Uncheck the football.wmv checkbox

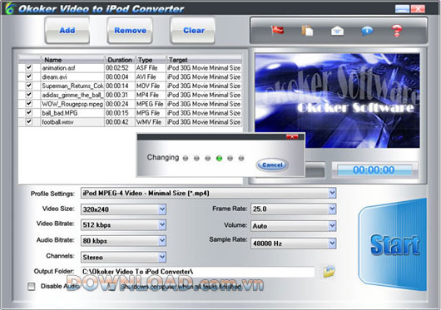point(28,121)
